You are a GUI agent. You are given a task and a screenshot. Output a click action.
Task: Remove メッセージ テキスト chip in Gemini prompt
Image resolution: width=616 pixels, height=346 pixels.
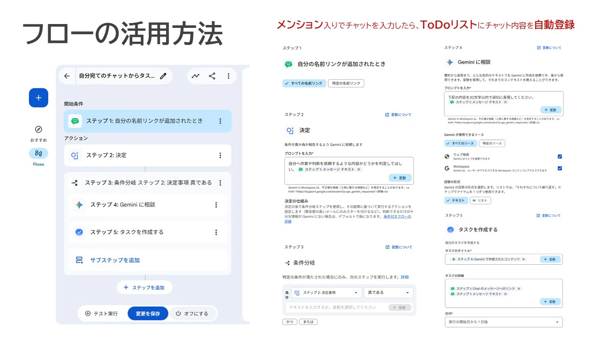[x=505, y=102]
